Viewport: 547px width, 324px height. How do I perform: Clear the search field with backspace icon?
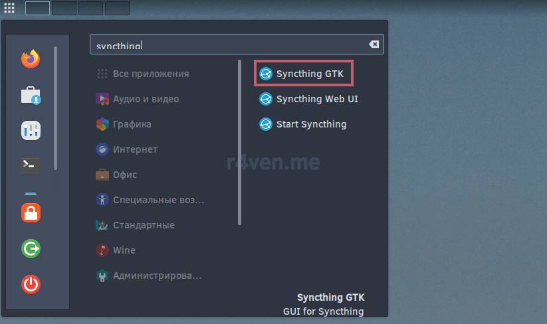click(374, 44)
